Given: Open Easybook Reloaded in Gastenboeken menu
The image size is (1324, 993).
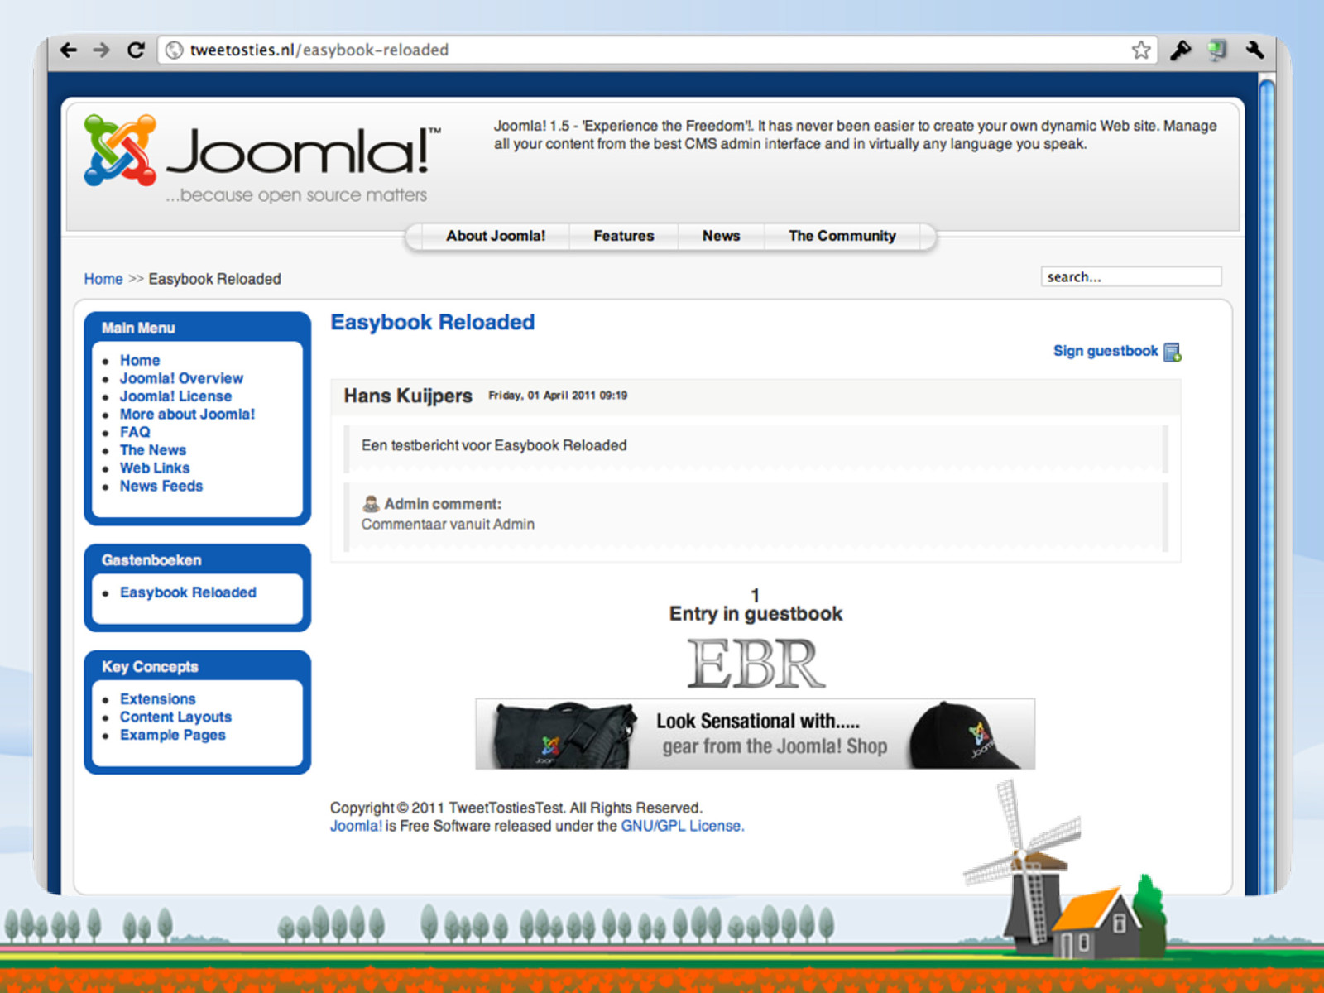Looking at the screenshot, I should pos(188,592).
